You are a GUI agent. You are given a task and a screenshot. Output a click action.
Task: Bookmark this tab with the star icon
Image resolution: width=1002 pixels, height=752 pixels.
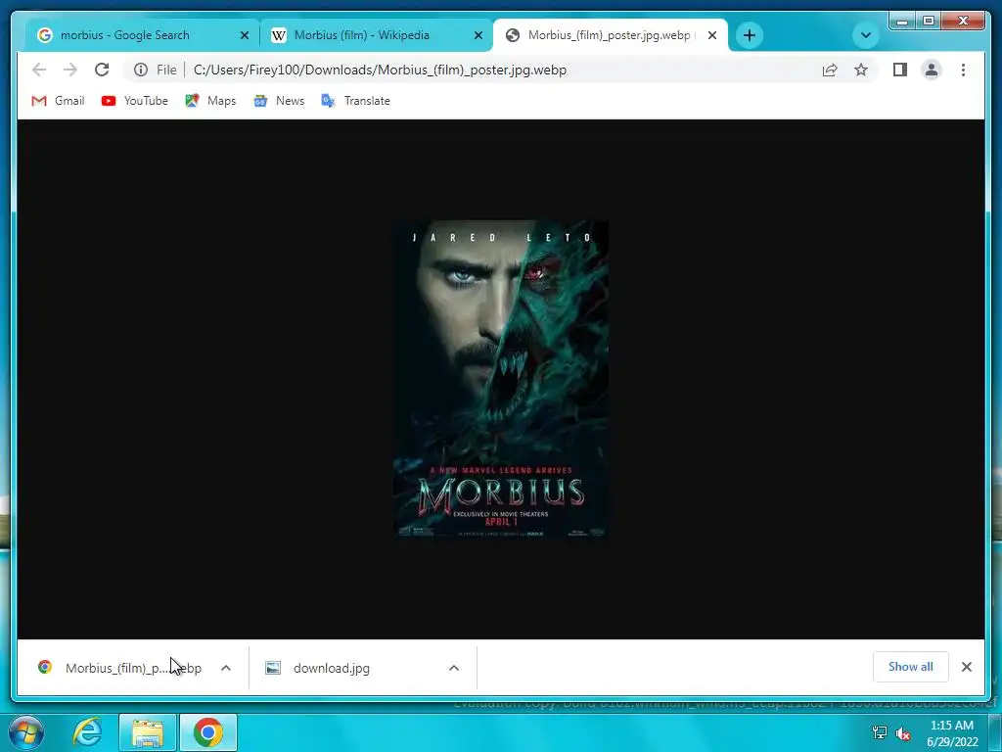[x=861, y=70]
